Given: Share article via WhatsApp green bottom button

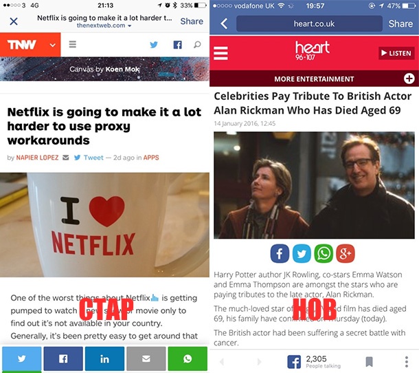Looking at the screenshot, I should click(188, 359).
